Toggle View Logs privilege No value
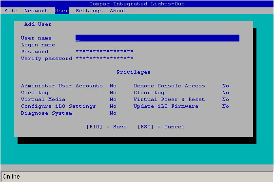This screenshot has width=274, height=182. pyautogui.click(x=113, y=93)
